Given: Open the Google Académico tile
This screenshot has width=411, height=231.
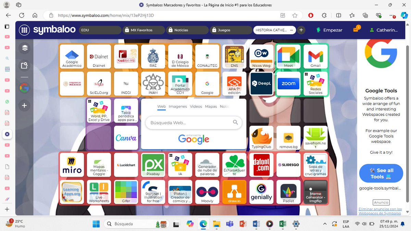Looking at the screenshot, I should point(72,56).
